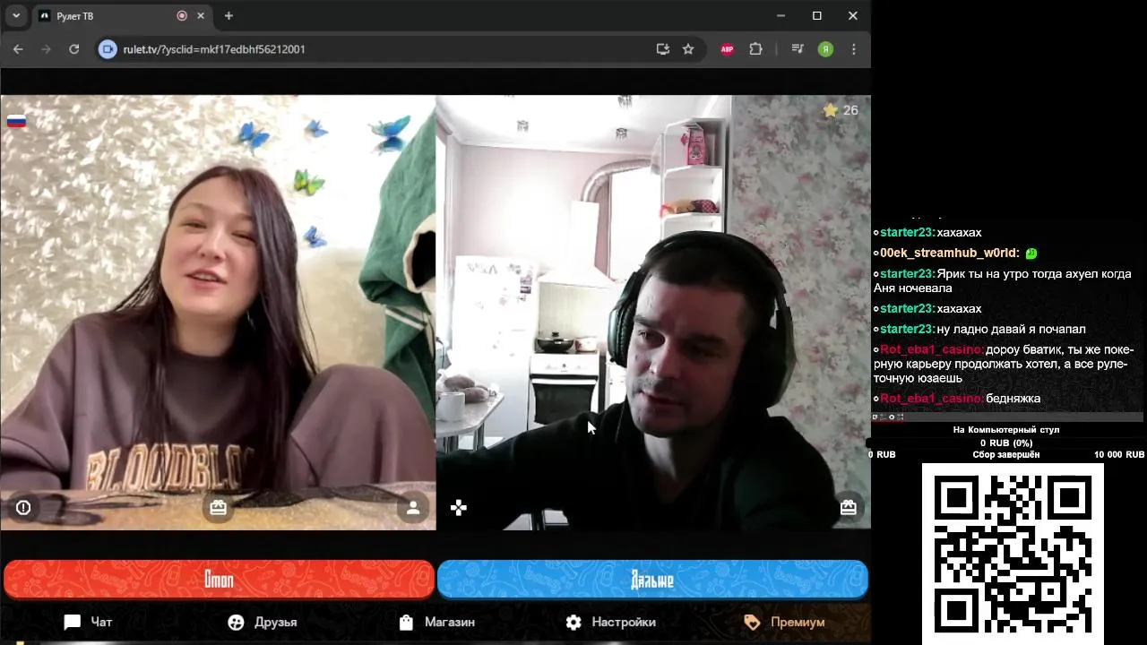The height and width of the screenshot is (645, 1147).
Task: Click the move icon on right video
Action: click(x=459, y=508)
